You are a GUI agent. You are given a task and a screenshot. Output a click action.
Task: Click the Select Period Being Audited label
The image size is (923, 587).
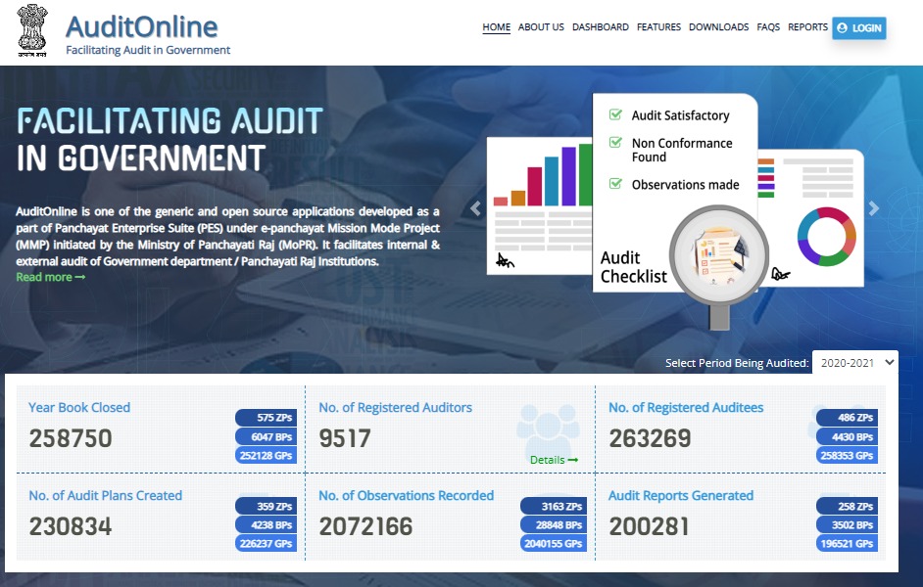(737, 363)
